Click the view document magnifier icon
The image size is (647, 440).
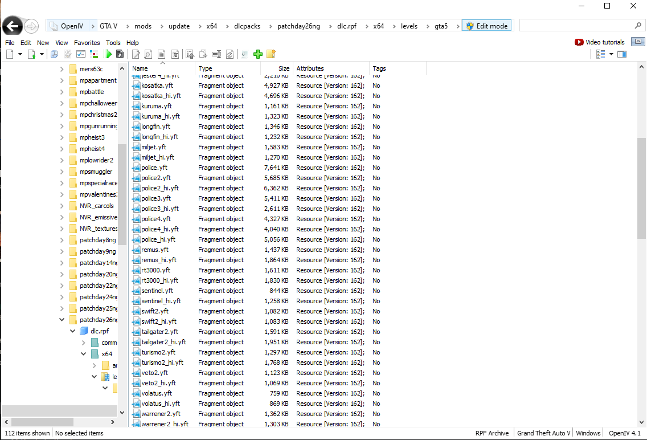coord(148,54)
